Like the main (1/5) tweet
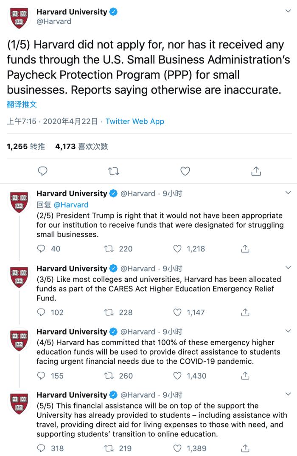The image size is (297, 456). 185,171
